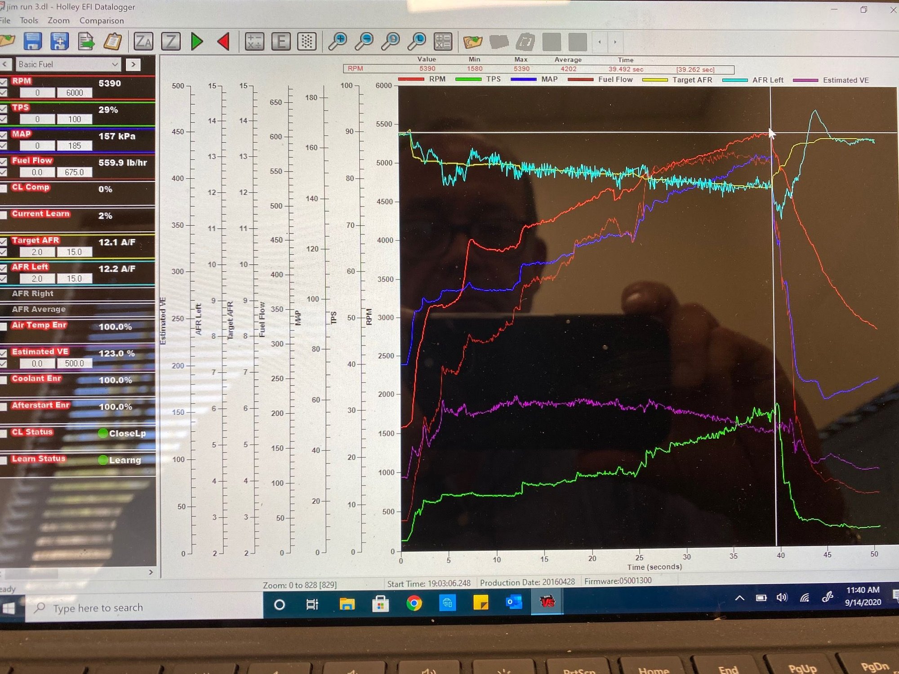
Task: Open the Basic Fuel dropdown list
Action: pyautogui.click(x=115, y=64)
